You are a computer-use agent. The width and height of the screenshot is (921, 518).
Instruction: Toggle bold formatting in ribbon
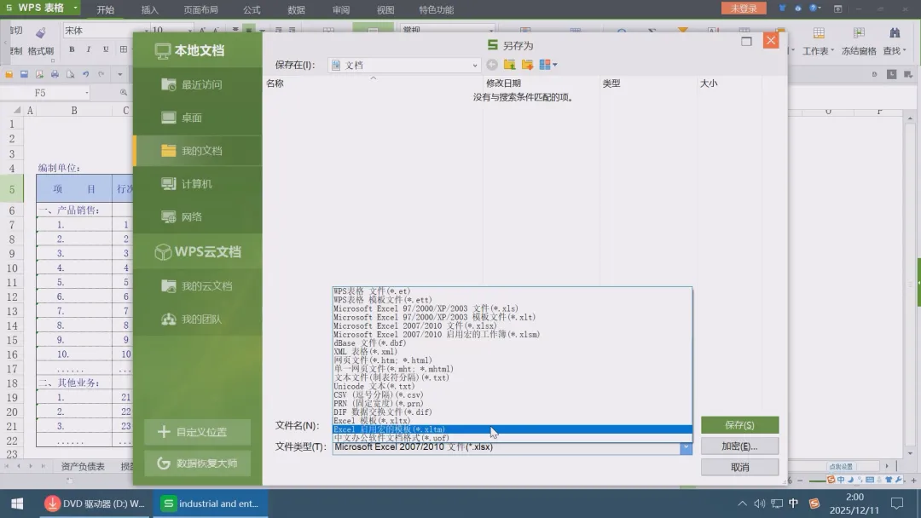click(72, 49)
